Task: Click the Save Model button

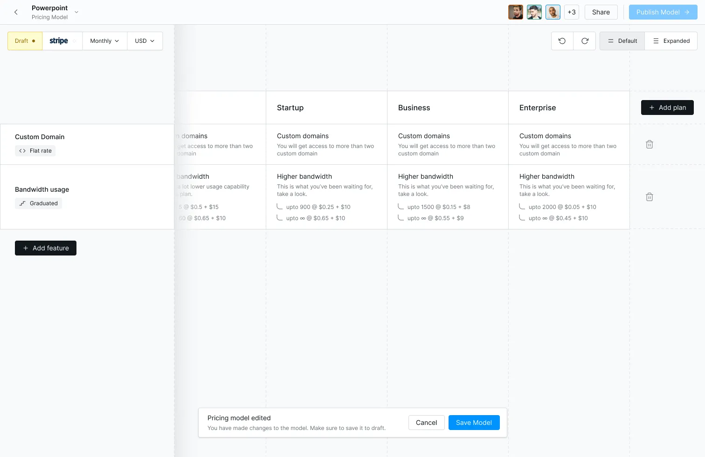Action: pos(474,423)
